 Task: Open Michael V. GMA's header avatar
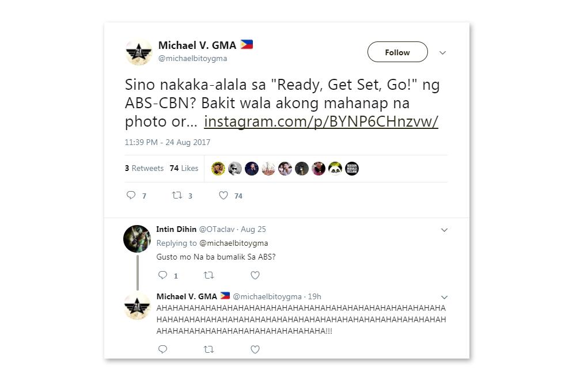click(x=138, y=52)
